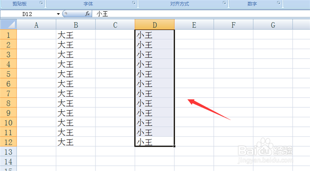Screen dimensions: 310x171
Task: Open the Font group dialog launcher
Action: [134, 3]
